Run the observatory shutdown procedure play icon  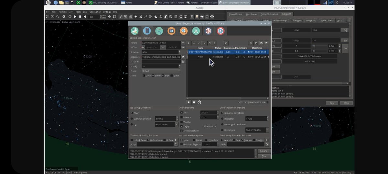pyautogui.click(x=267, y=140)
